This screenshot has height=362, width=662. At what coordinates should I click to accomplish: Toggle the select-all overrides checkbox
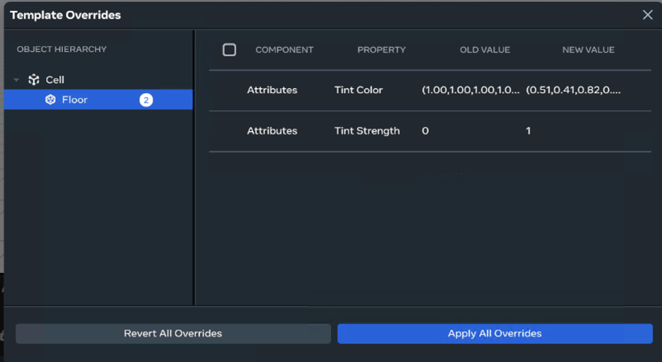pos(229,50)
